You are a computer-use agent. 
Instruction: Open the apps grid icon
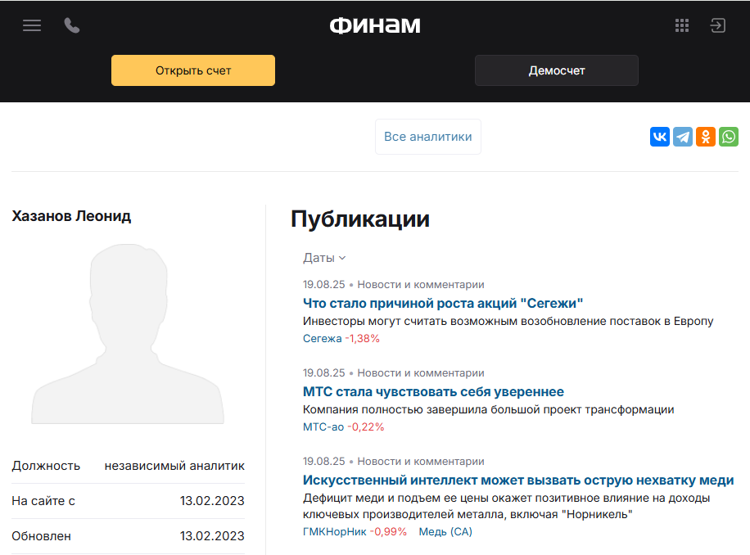(x=681, y=25)
